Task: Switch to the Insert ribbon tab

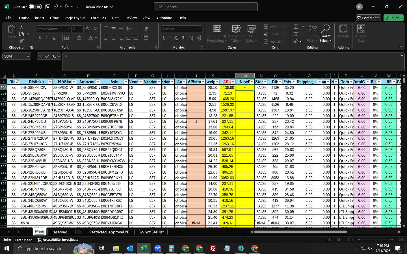Action: 40,18
